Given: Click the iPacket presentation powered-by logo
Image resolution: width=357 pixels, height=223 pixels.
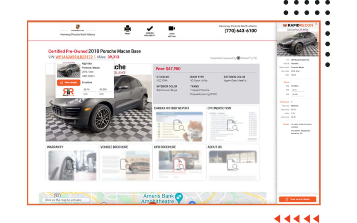Looking at the screenshot, I should (x=238, y=58).
